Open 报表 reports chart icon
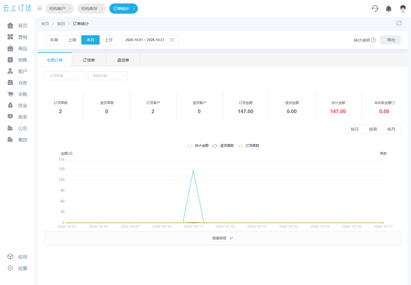 10,117
